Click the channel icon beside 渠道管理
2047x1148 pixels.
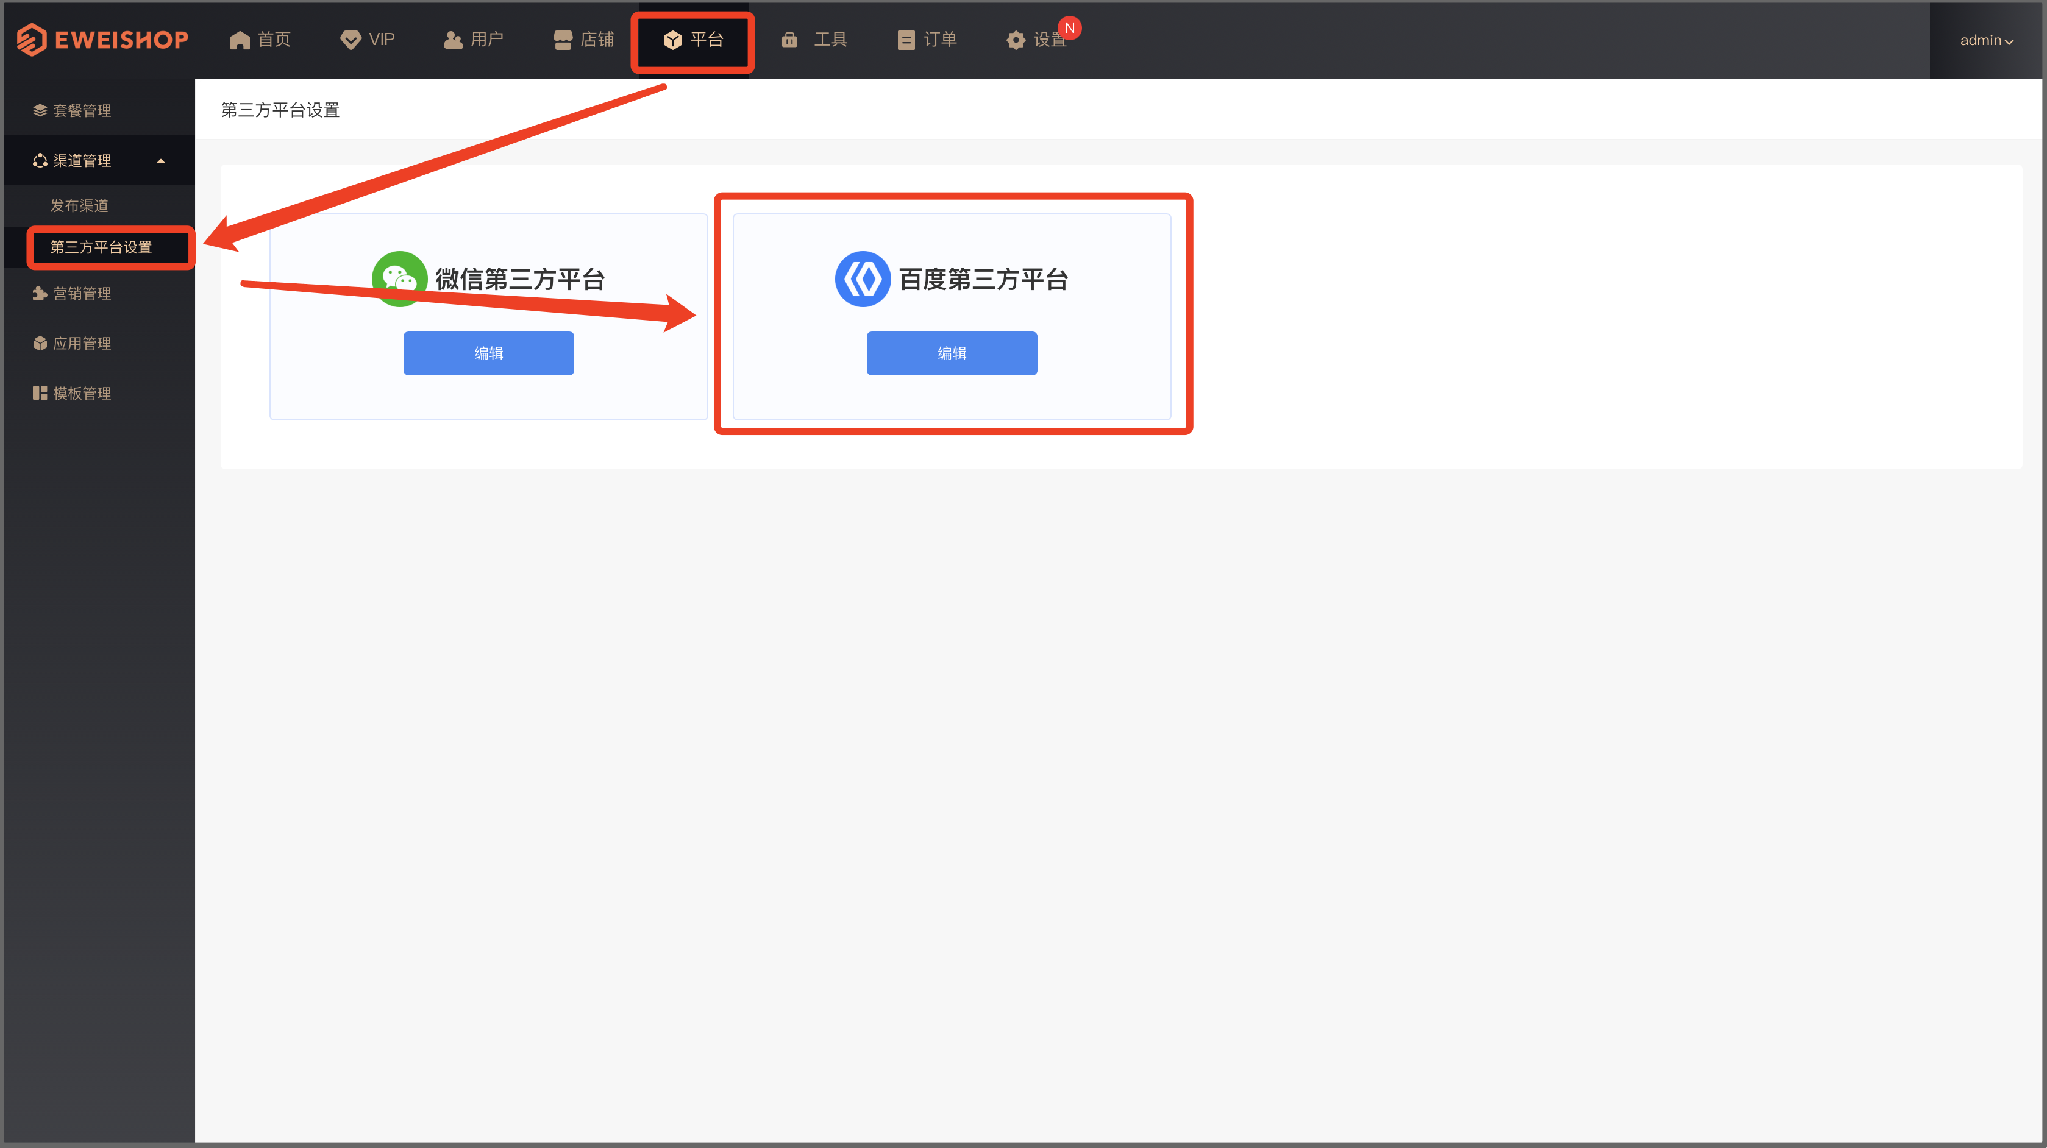click(40, 160)
